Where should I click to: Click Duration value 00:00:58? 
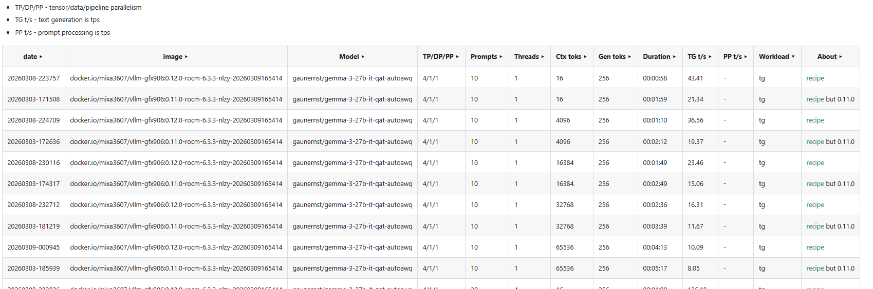pyautogui.click(x=655, y=78)
